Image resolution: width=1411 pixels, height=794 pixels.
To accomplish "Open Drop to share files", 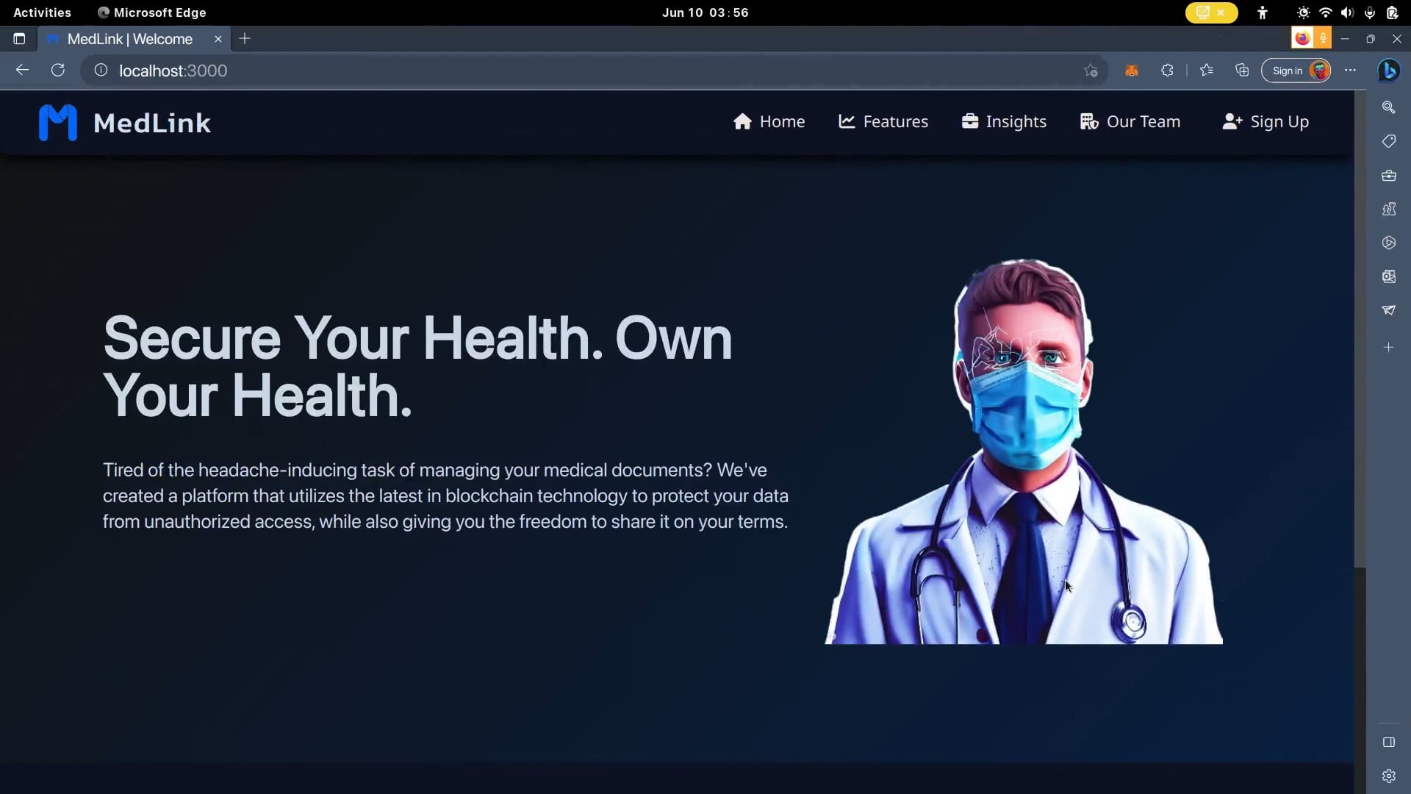I will tap(1389, 310).
